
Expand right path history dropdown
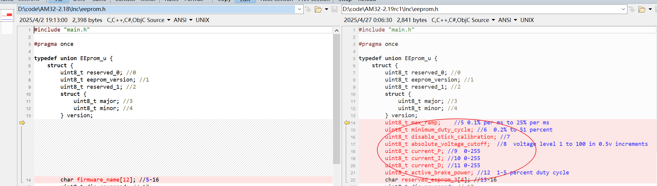(x=623, y=9)
